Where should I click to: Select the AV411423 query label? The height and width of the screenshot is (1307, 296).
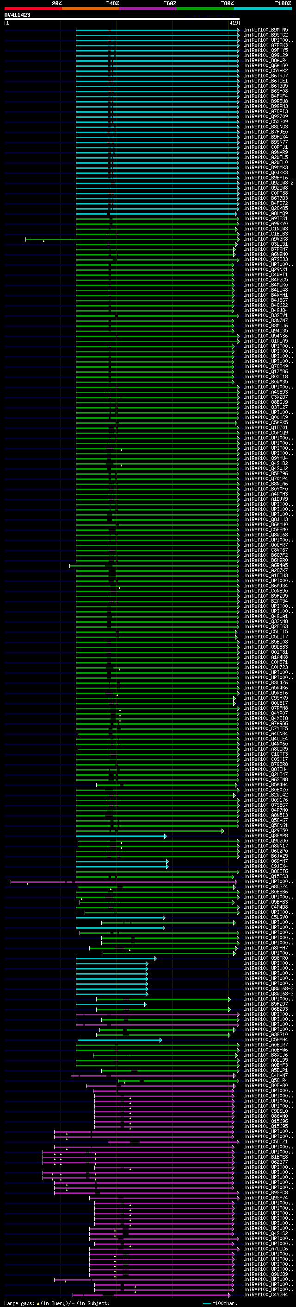[17, 15]
